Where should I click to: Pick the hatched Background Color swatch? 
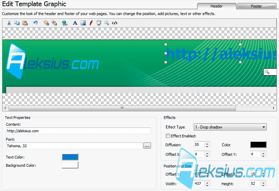pyautogui.click(x=70, y=165)
